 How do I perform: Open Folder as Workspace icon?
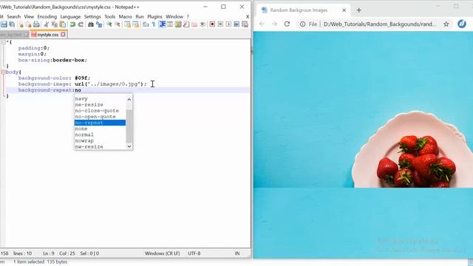point(194,24)
